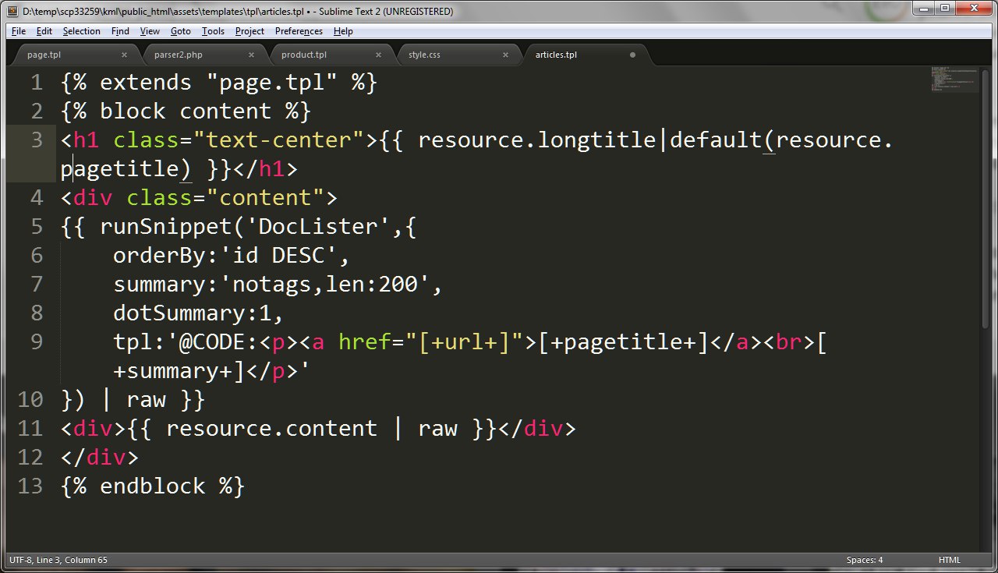
Task: Click the closing h1 tag
Action: 265,169
